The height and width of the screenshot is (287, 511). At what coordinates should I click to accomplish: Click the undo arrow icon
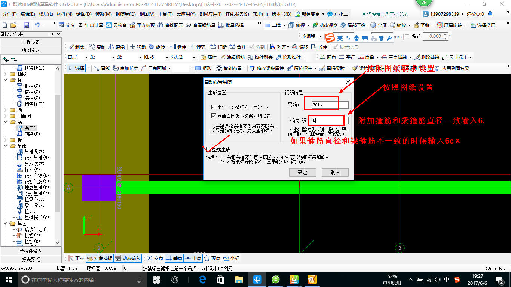37,25
